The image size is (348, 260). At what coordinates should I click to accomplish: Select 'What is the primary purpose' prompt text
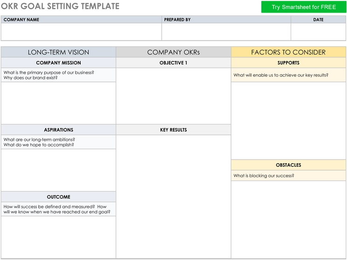click(x=48, y=75)
